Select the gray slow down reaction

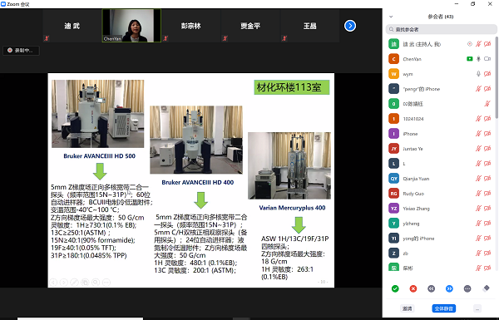click(431, 288)
